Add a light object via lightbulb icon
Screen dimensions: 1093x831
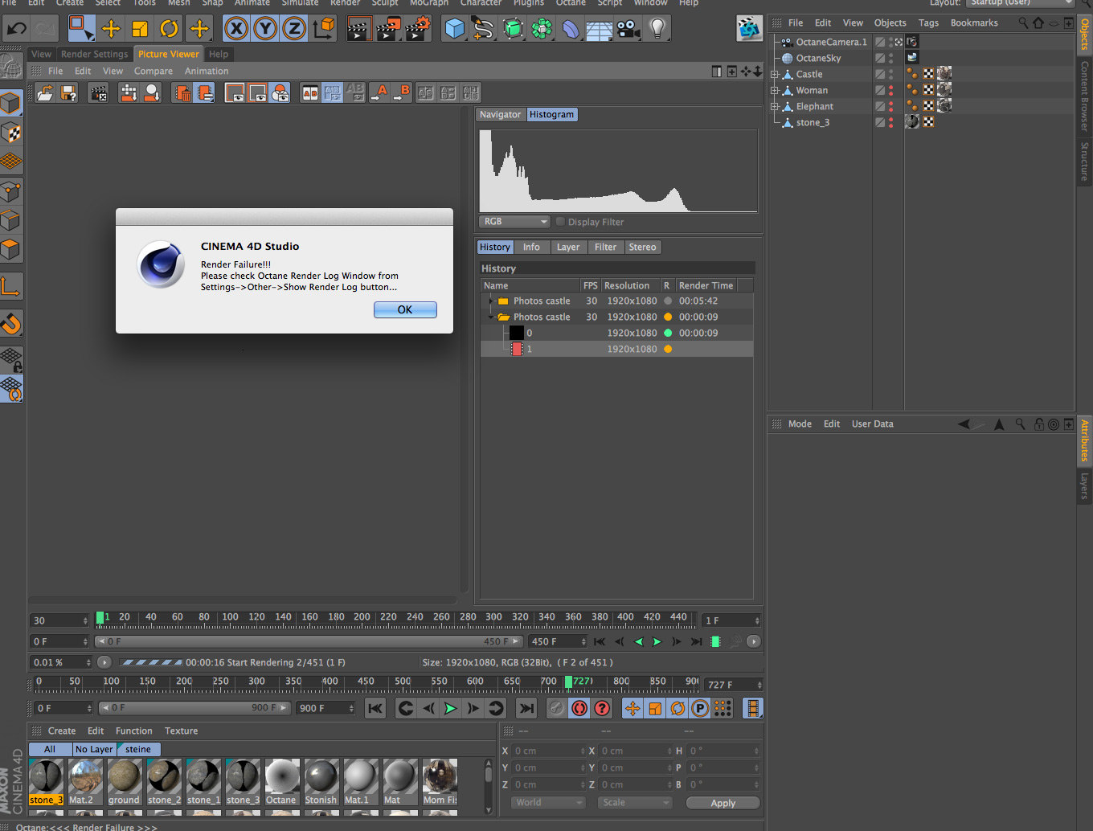pyautogui.click(x=657, y=29)
